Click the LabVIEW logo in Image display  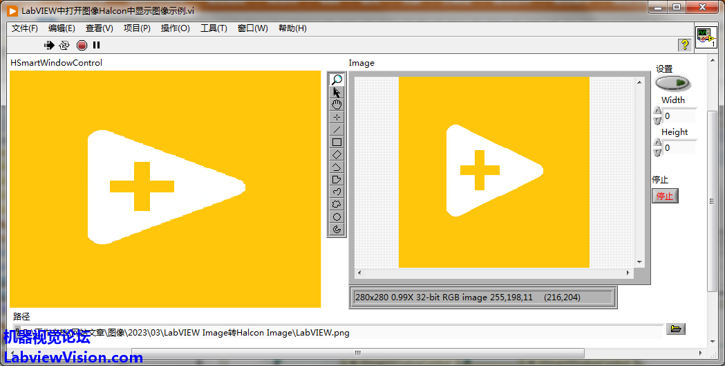point(493,170)
